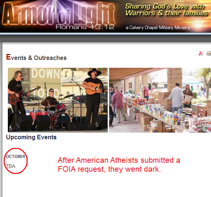Viewport: 211px width, 197px height.
Task: Click the printer icon
Action: (x=209, y=53)
